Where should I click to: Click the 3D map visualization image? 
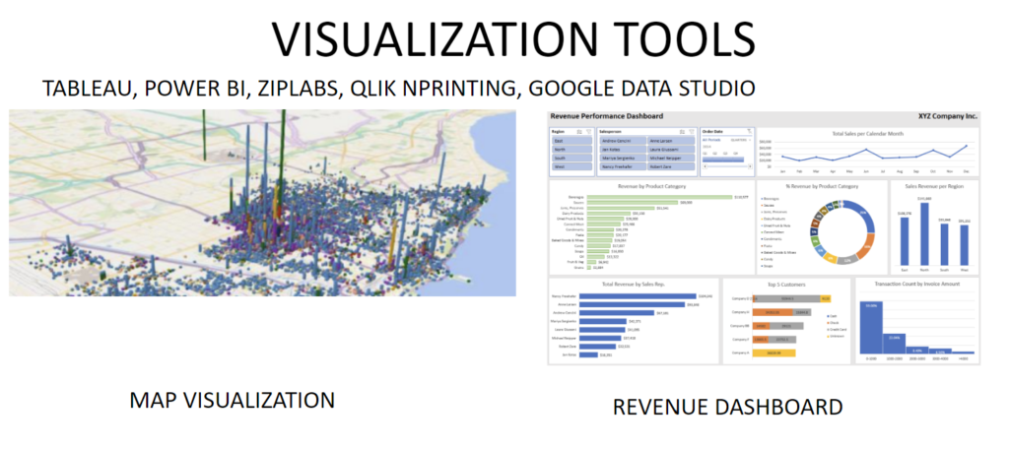(x=262, y=203)
